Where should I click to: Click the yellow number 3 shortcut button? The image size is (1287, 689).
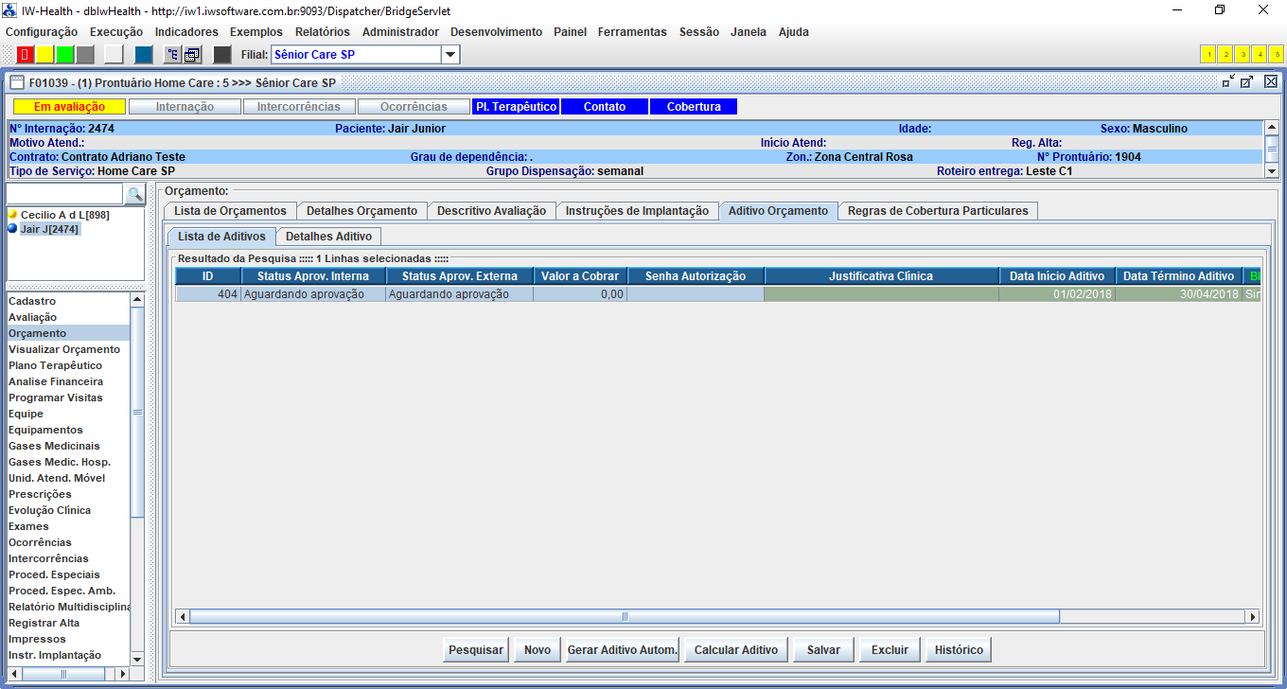point(1242,55)
